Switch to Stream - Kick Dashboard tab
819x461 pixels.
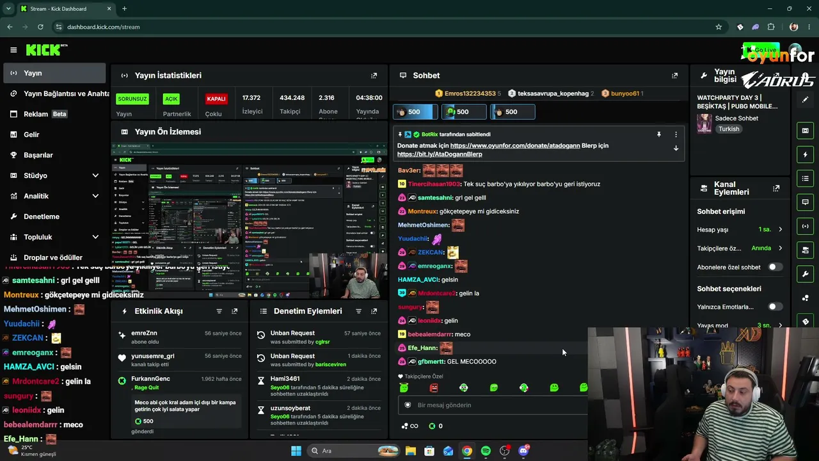click(66, 9)
